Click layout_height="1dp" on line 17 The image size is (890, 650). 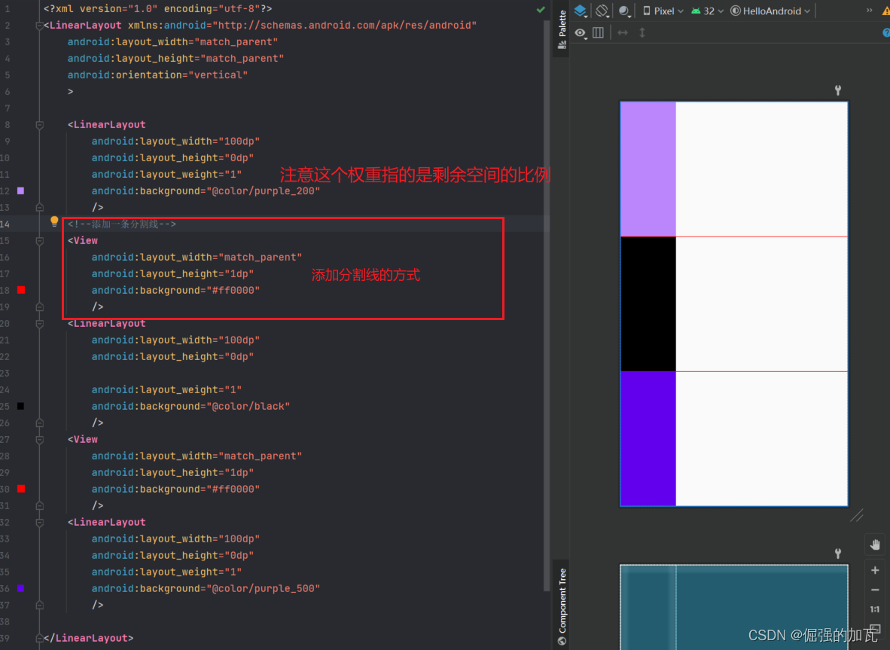coord(172,273)
